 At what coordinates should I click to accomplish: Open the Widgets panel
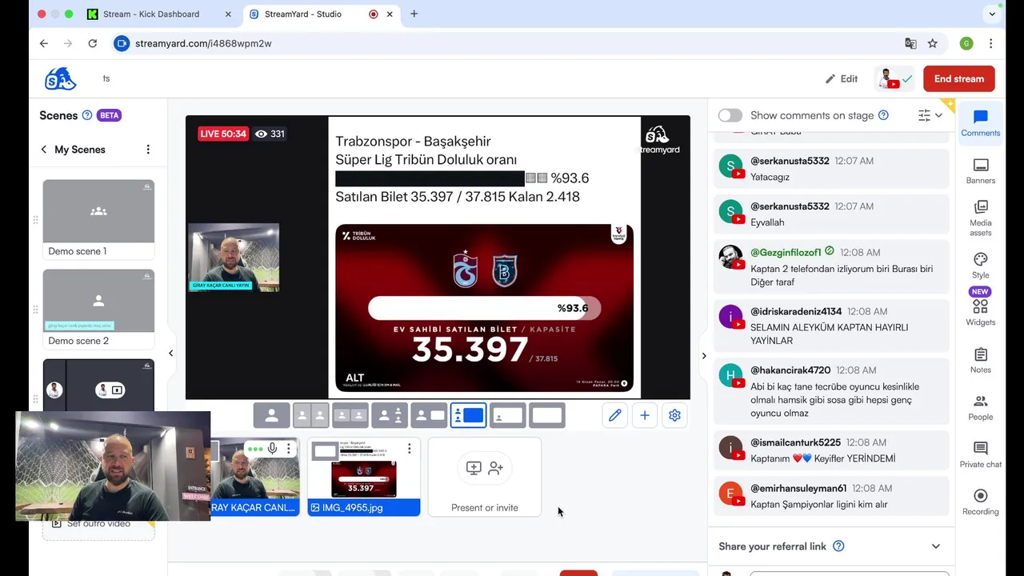click(x=980, y=312)
